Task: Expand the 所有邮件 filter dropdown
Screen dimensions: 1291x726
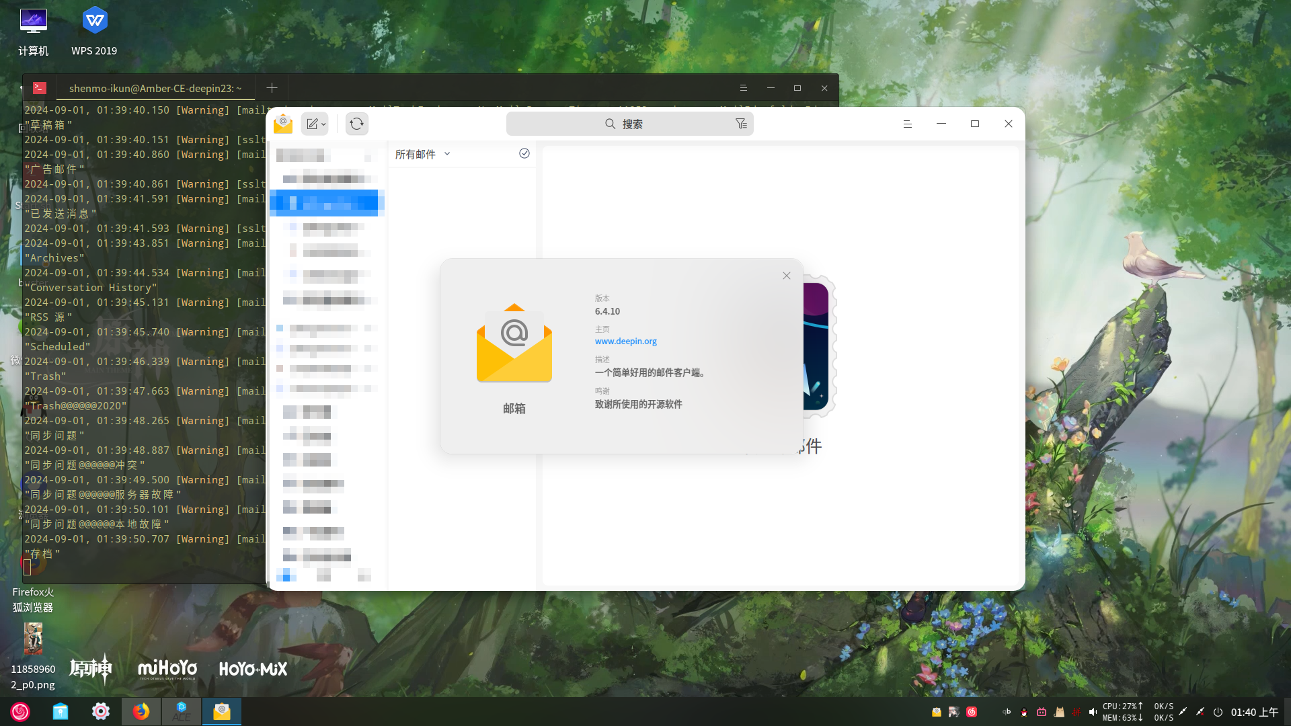Action: click(x=423, y=154)
